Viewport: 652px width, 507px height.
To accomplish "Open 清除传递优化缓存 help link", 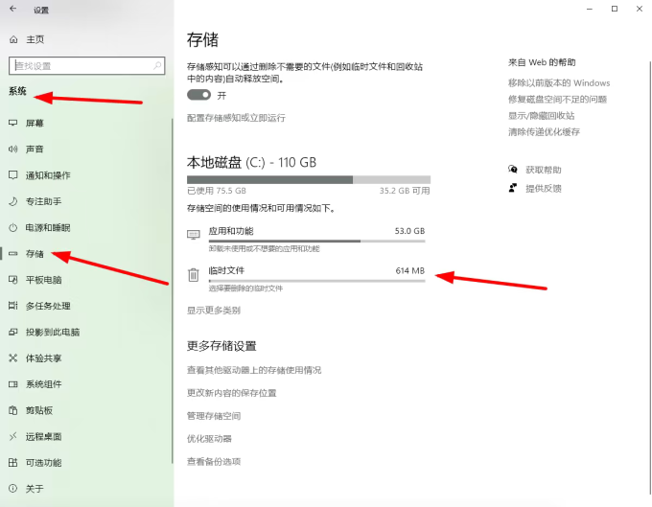I will coord(544,131).
